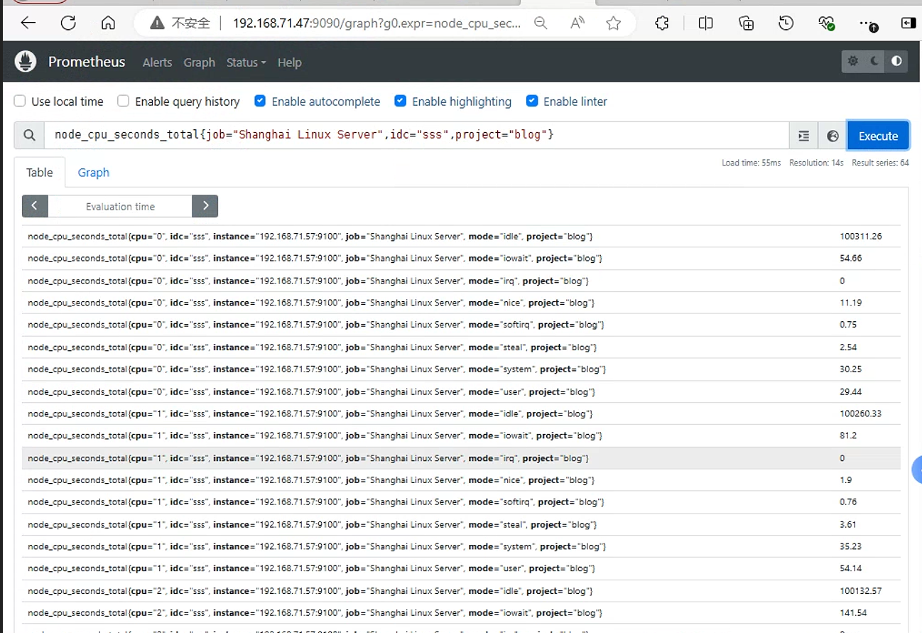
Task: Click the value 54.66 in the table
Action: (x=851, y=258)
